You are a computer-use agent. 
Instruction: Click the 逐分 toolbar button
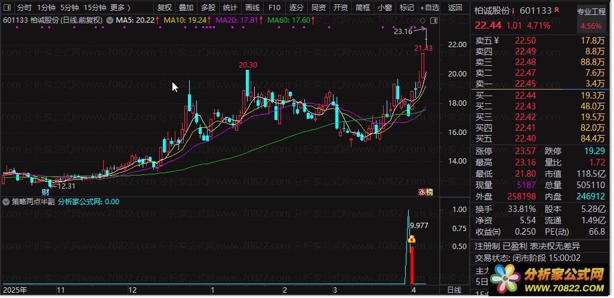tap(297, 7)
